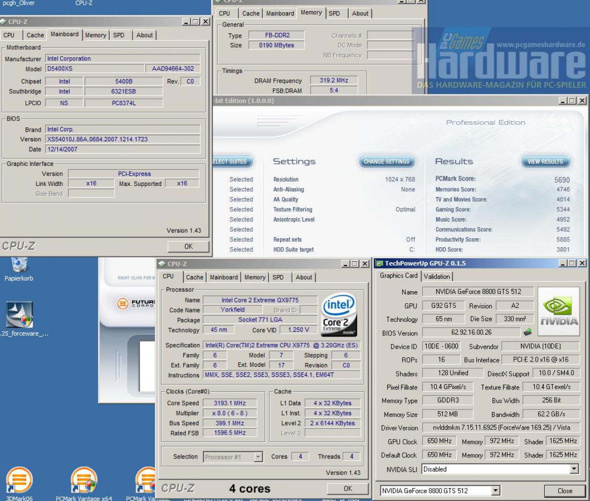Select the Graphics Card tab in GPU-Z
Image resolution: width=590 pixels, height=501 pixels.
pos(399,275)
